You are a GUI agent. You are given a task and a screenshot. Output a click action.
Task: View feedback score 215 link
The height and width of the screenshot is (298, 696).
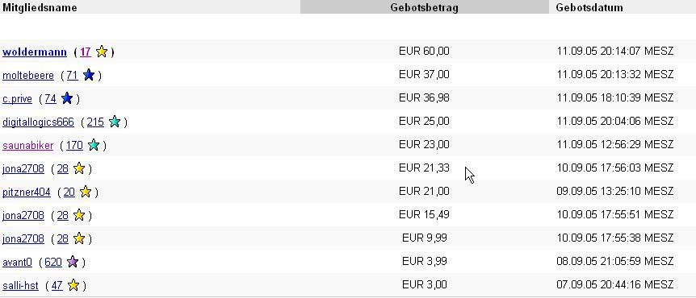pyautogui.click(x=95, y=122)
